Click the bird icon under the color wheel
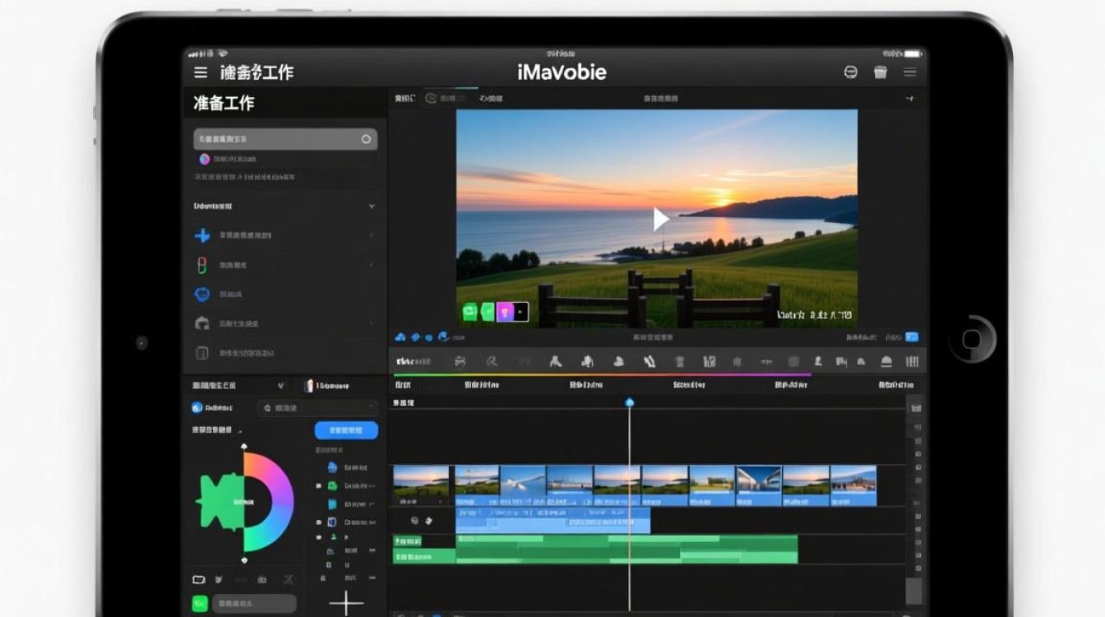 pos(220,579)
